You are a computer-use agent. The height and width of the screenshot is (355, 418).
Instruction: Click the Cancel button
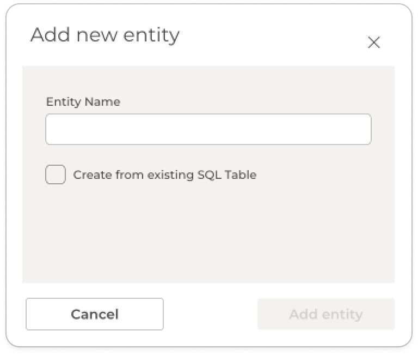pyautogui.click(x=95, y=314)
